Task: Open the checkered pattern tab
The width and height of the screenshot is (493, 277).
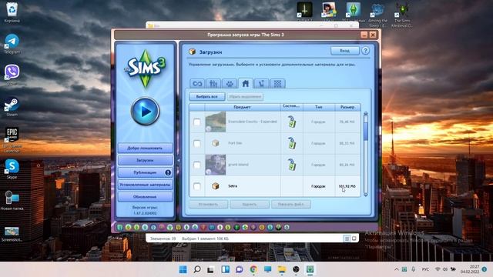Action: coord(277,84)
